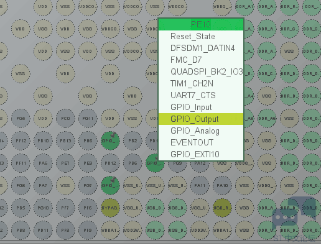The width and height of the screenshot is (321, 248).
Task: Set PE10 to GPIO_Input
Action: (201, 107)
